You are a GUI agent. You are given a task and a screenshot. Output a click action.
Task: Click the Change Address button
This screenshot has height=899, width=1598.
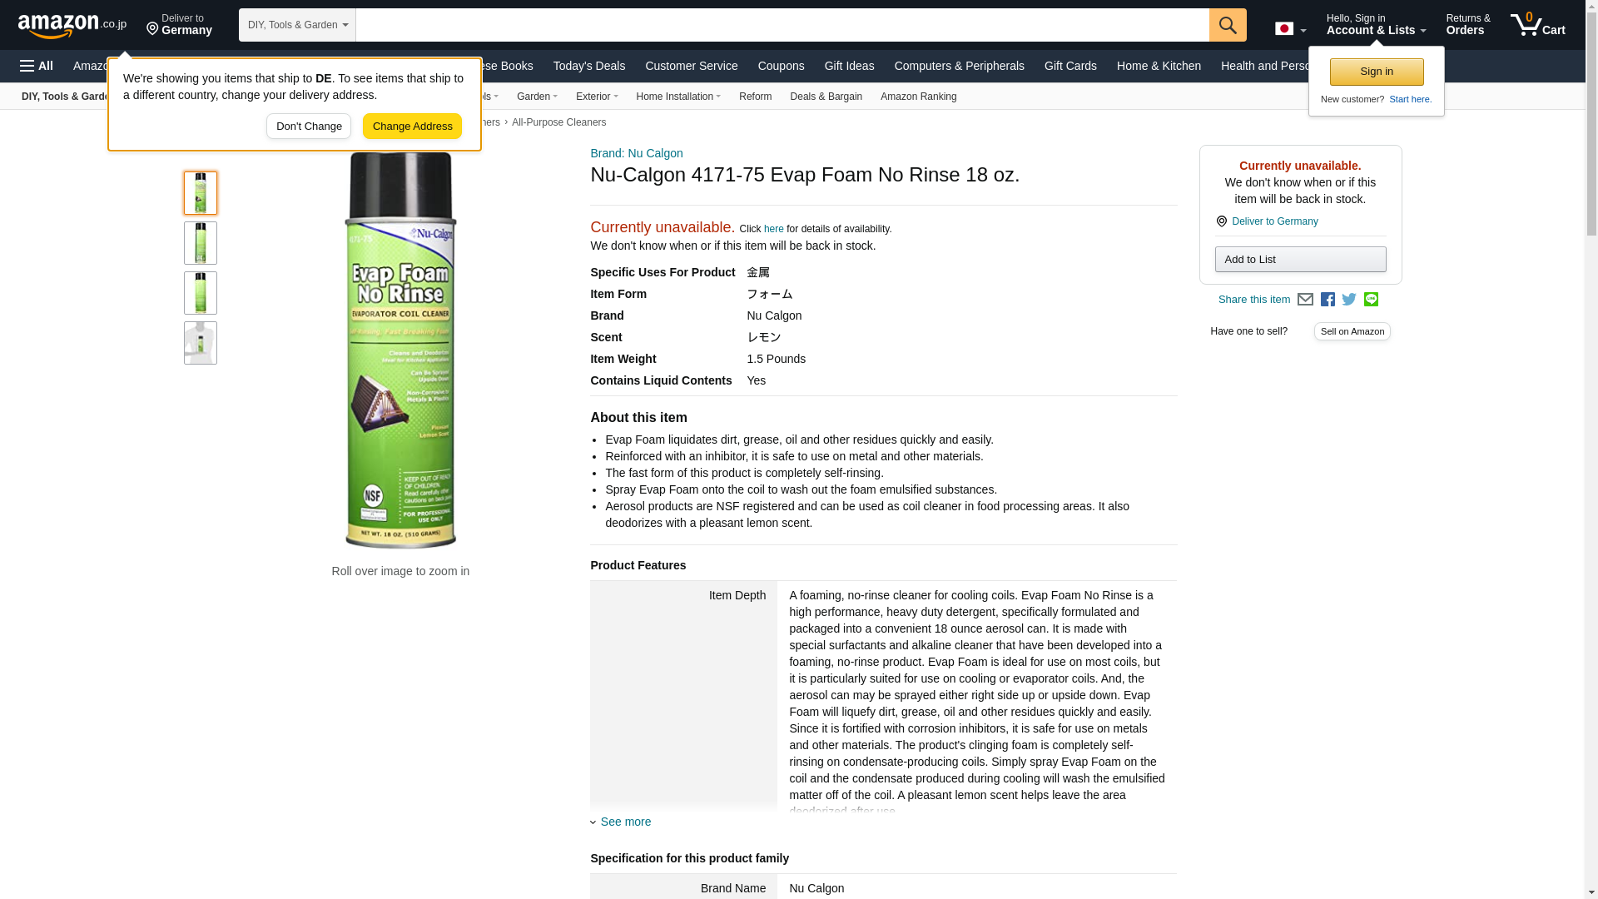[x=412, y=127]
